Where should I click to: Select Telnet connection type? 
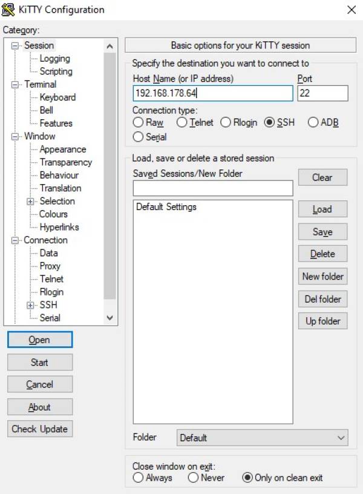click(x=181, y=122)
